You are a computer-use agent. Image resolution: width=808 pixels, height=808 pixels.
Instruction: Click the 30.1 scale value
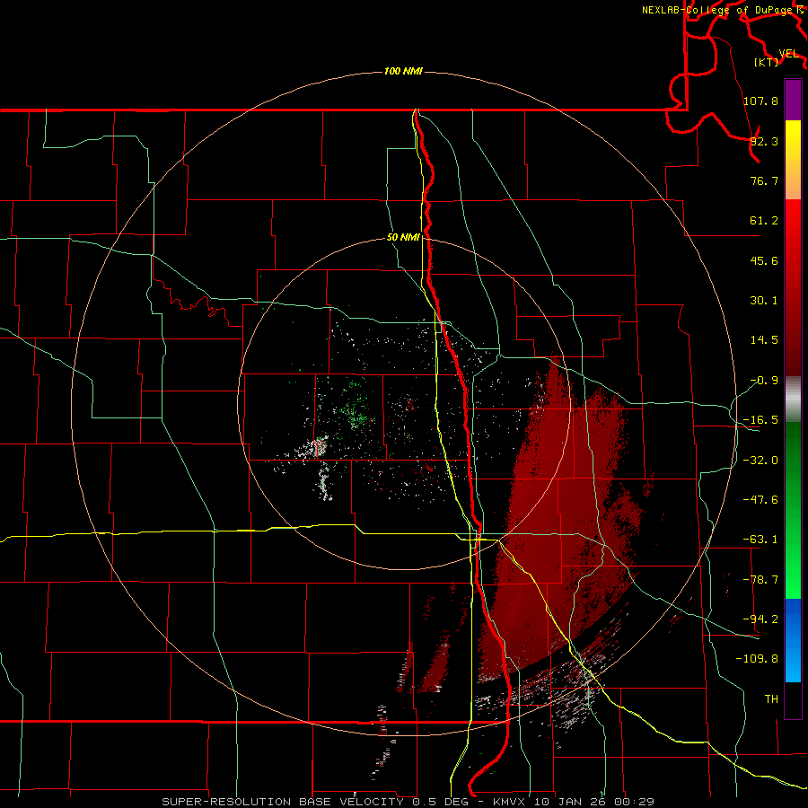click(x=764, y=301)
